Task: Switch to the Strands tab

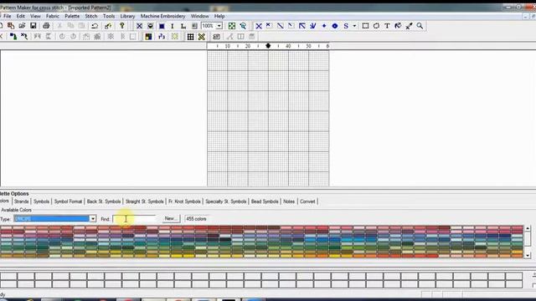Action: tap(21, 202)
